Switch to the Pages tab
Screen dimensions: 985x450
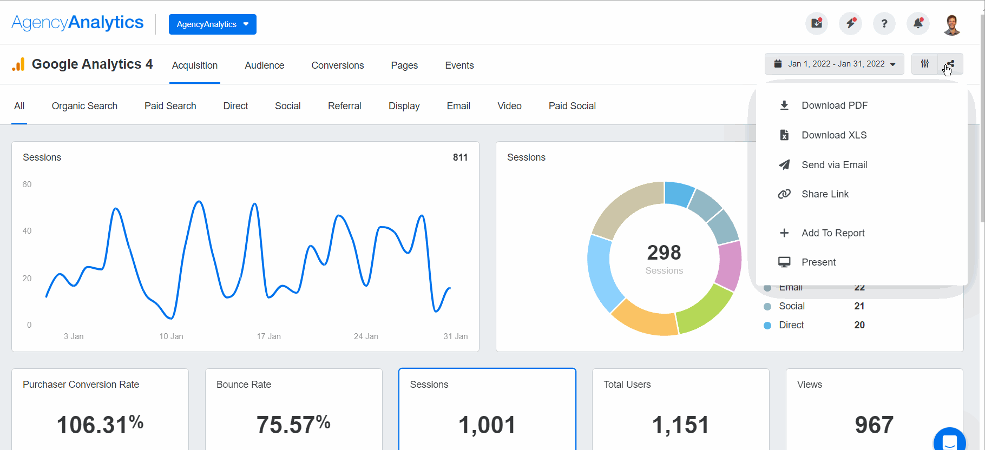pos(404,65)
